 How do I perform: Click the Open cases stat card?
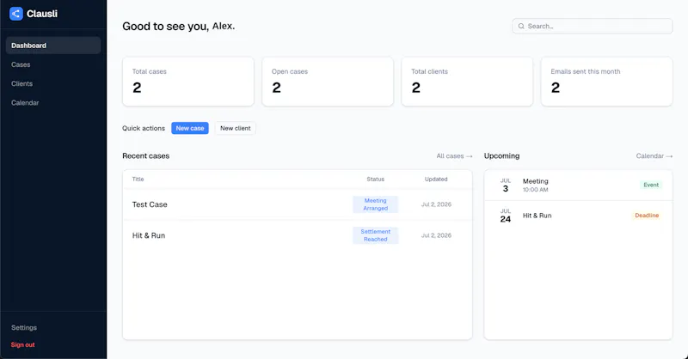coord(328,82)
